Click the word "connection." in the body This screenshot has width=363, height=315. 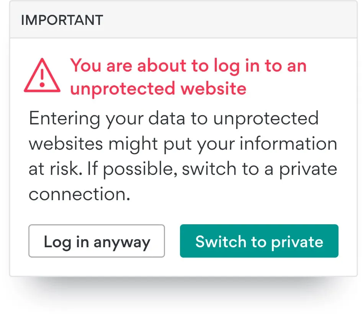[x=79, y=194]
